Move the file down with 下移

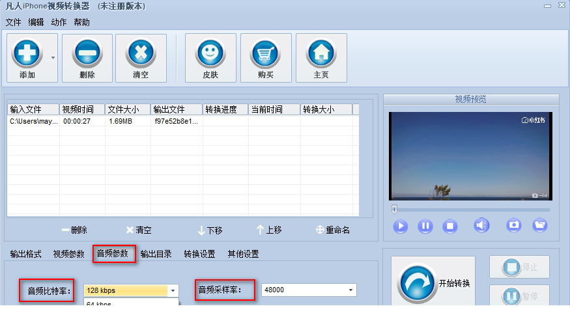pos(210,230)
